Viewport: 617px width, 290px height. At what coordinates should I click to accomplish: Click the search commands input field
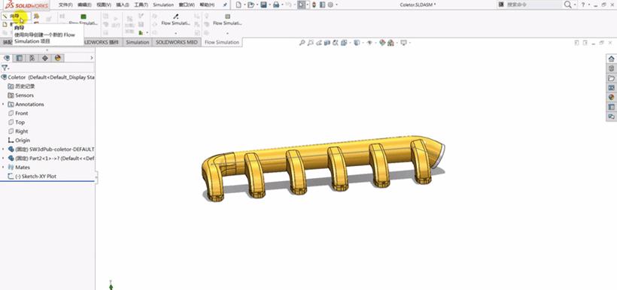tap(533, 5)
